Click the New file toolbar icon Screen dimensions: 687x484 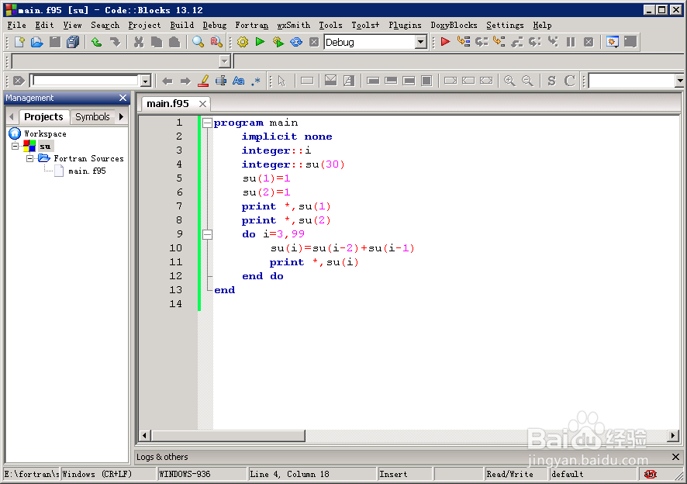pos(19,42)
